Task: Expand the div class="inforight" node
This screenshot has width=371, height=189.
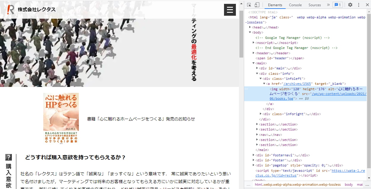Action: 261,114
